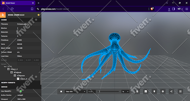Open the Brave Shields panel
Viewport: 190px width, 101px height.
pyautogui.click(x=152, y=9)
